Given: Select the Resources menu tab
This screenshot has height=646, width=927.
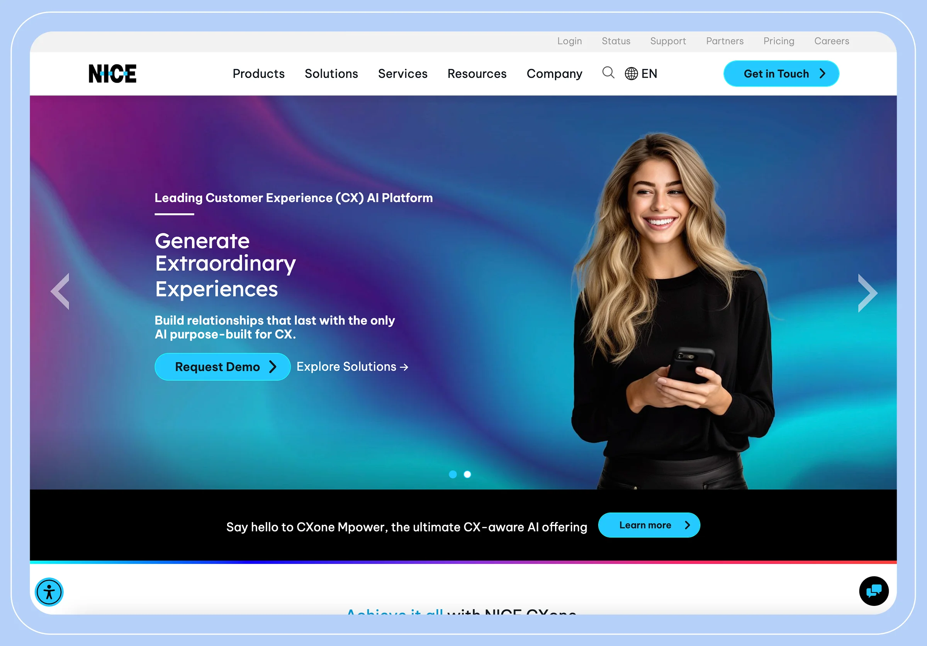Looking at the screenshot, I should coord(477,74).
